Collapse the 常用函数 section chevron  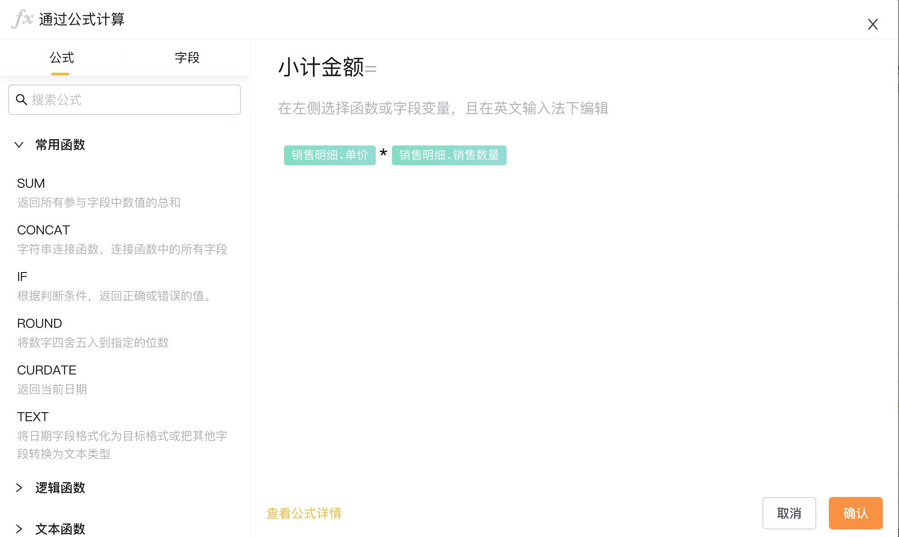(19, 145)
